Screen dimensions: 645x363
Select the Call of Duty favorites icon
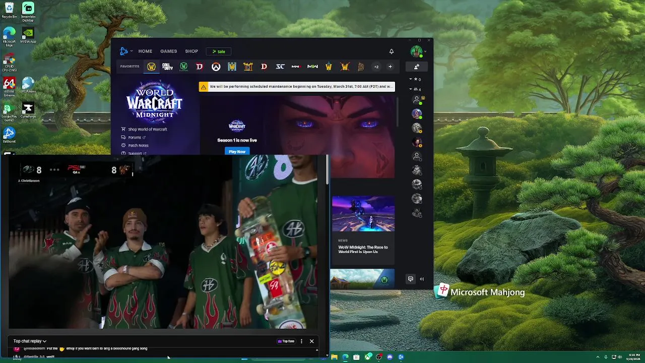pos(167,67)
